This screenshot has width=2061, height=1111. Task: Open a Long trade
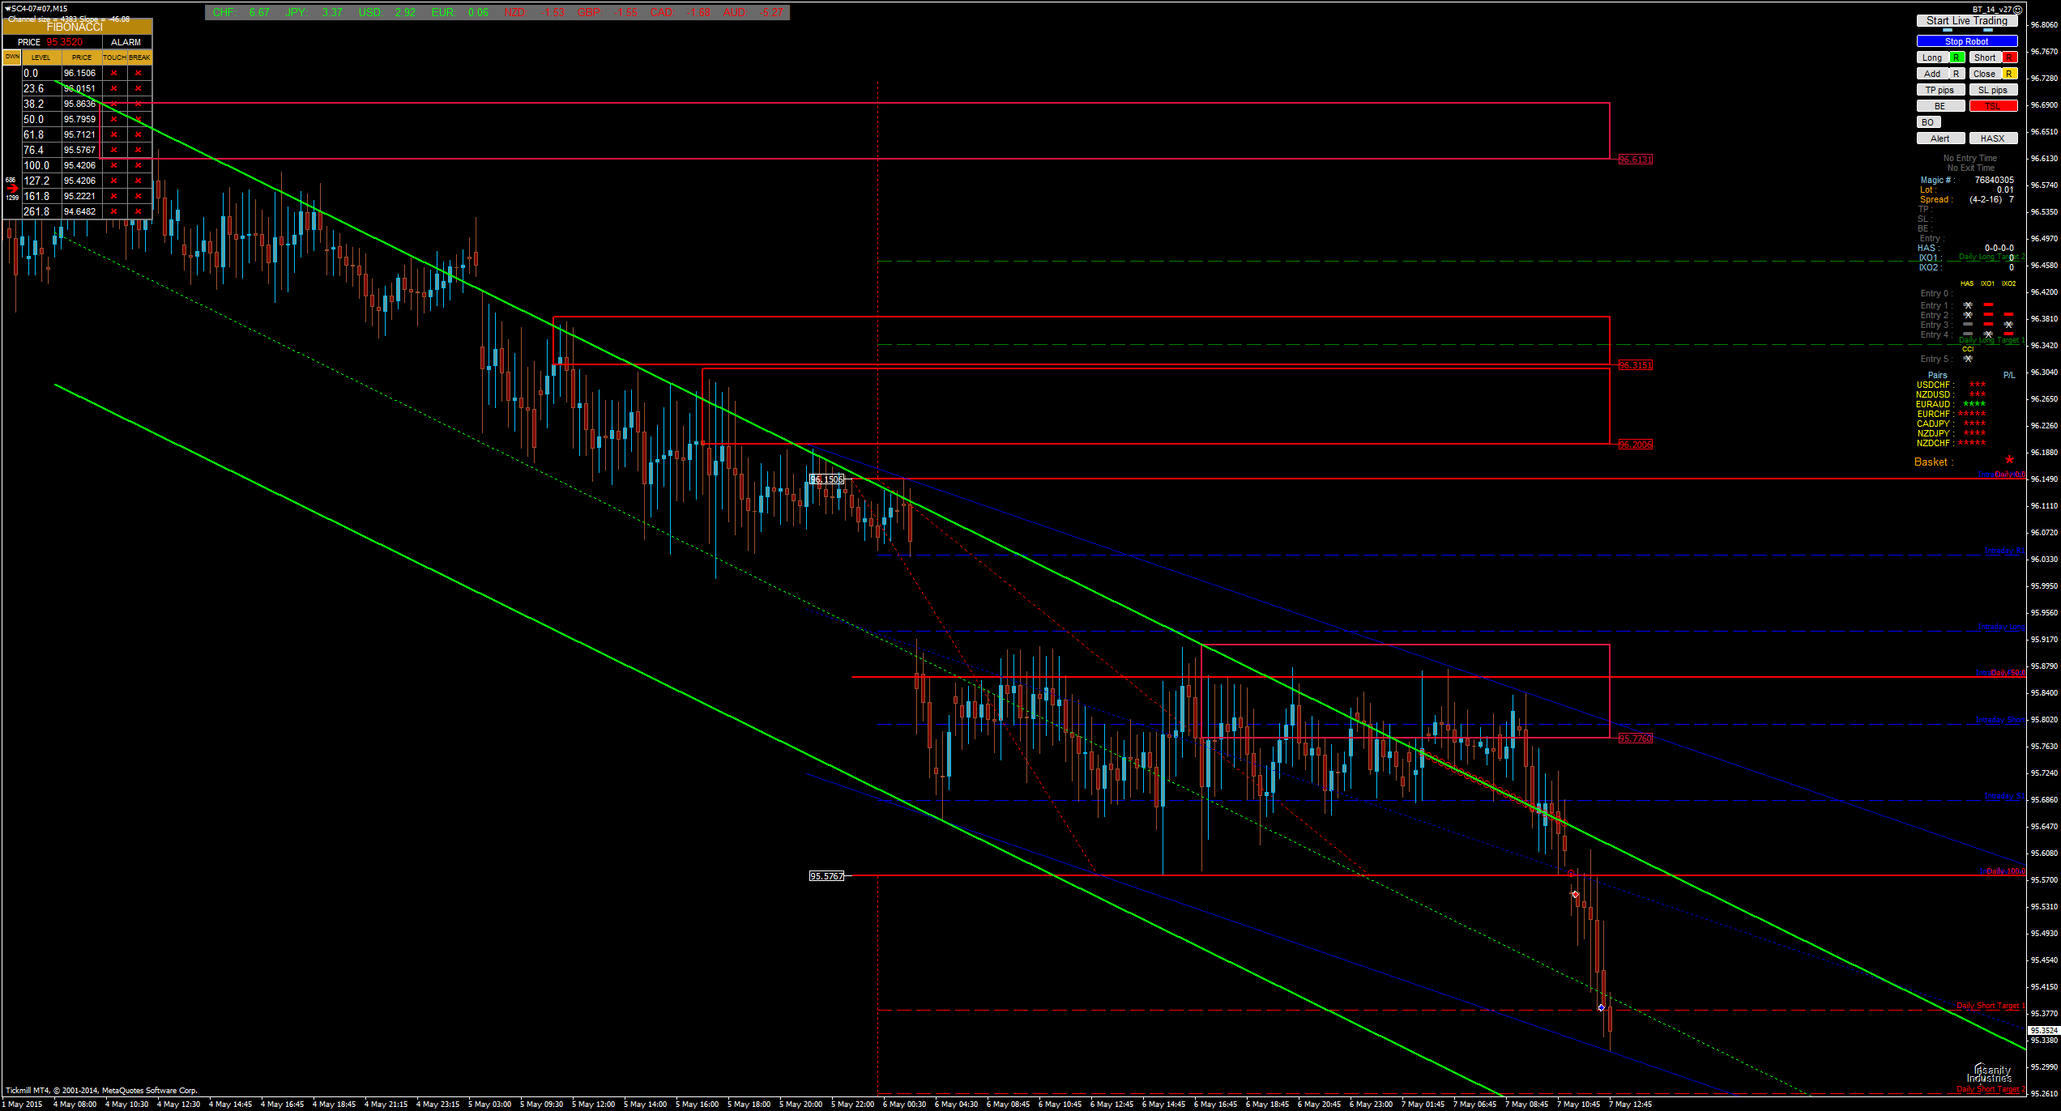tap(1932, 57)
